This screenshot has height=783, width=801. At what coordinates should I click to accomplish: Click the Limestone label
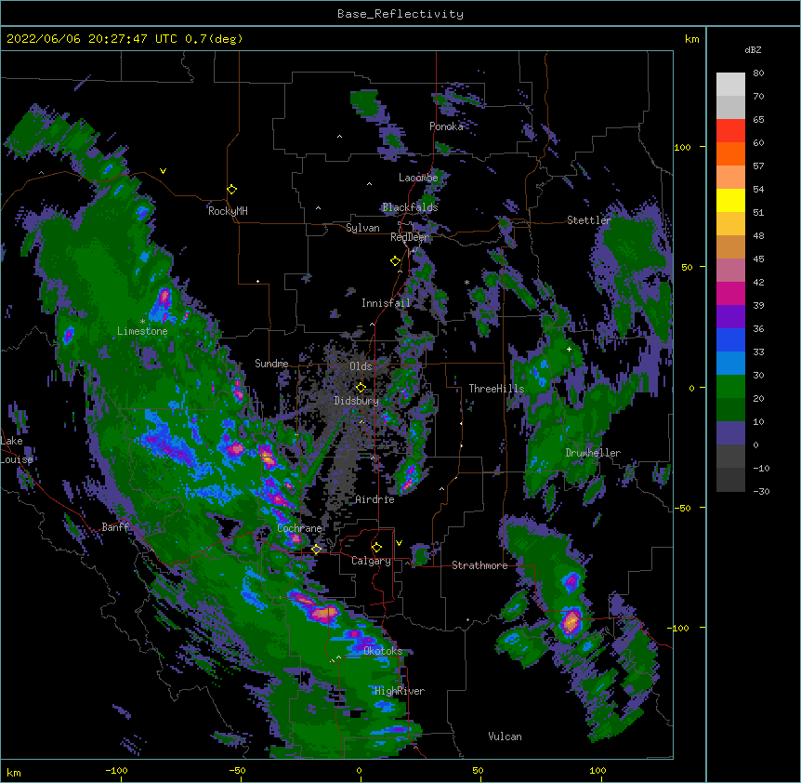142,331
